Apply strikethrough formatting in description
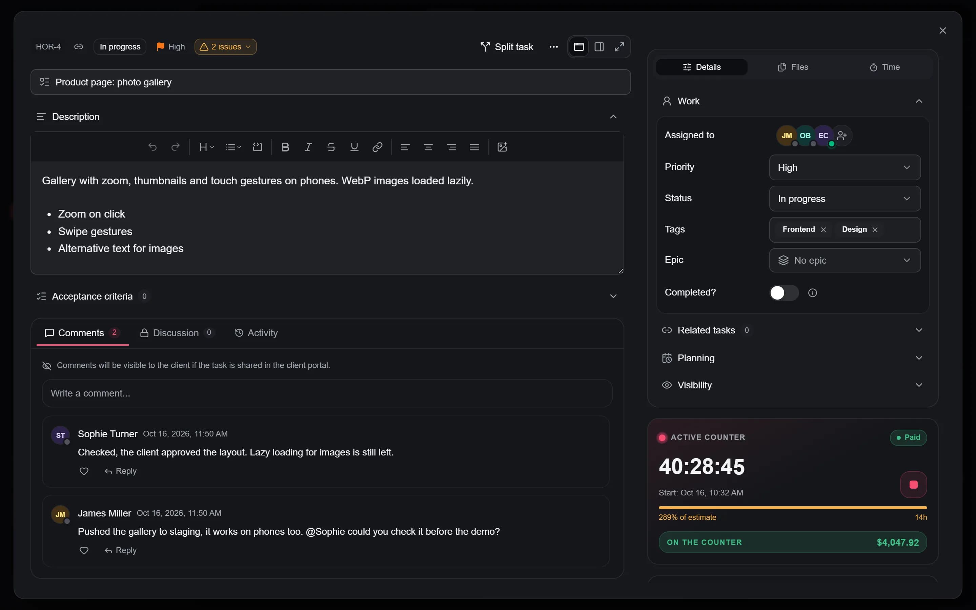 click(331, 147)
